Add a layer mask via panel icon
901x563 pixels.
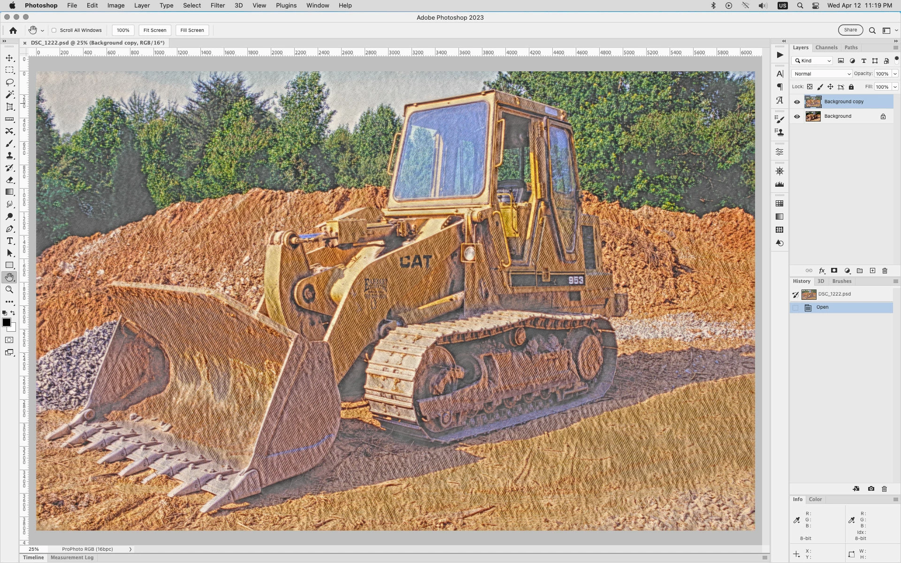834,271
